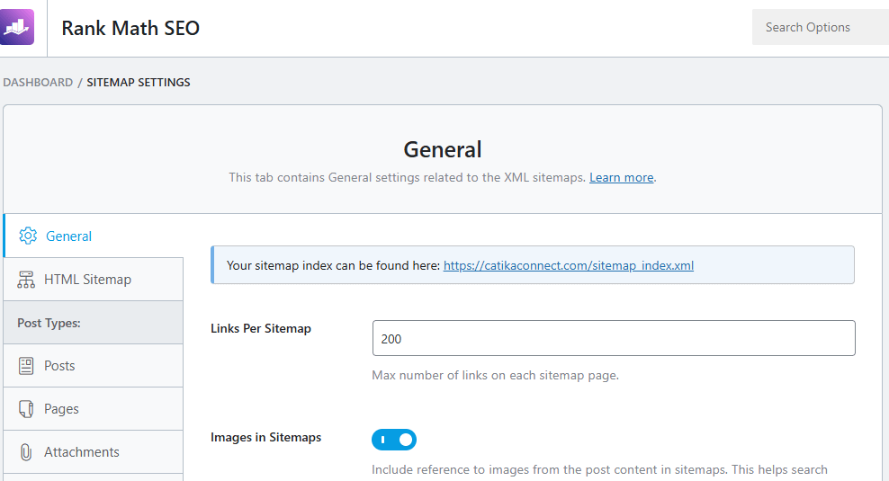Toggle the Images in Sitemaps switch
The width and height of the screenshot is (889, 481).
394,440
